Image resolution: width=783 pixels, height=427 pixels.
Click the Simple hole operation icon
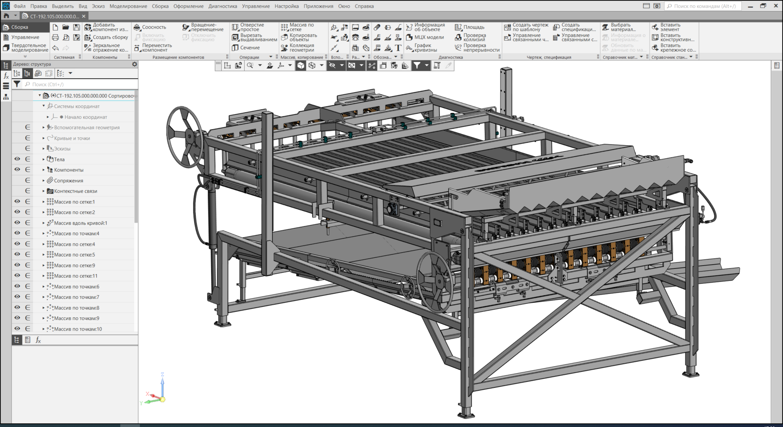tap(235, 27)
